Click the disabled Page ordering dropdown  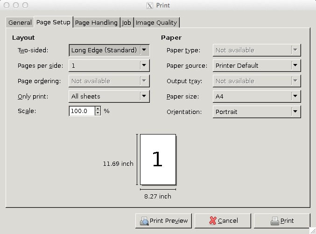pyautogui.click(x=109, y=81)
